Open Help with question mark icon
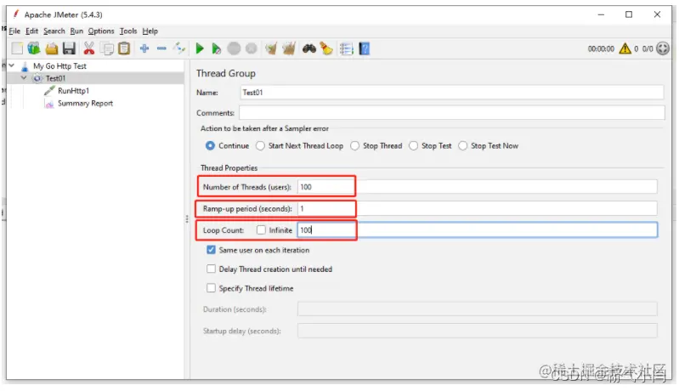 [365, 48]
